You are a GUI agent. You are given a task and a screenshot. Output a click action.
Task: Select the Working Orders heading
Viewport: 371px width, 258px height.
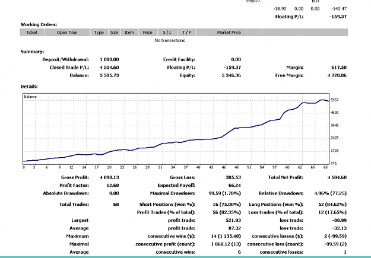39,24
